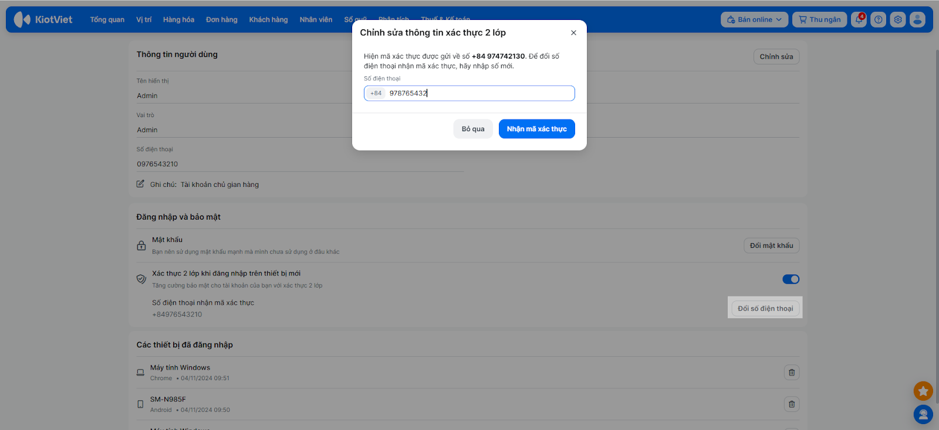Viewport: 939px width, 430px height.
Task: Click the Chỉnh sửa button
Action: tap(776, 57)
